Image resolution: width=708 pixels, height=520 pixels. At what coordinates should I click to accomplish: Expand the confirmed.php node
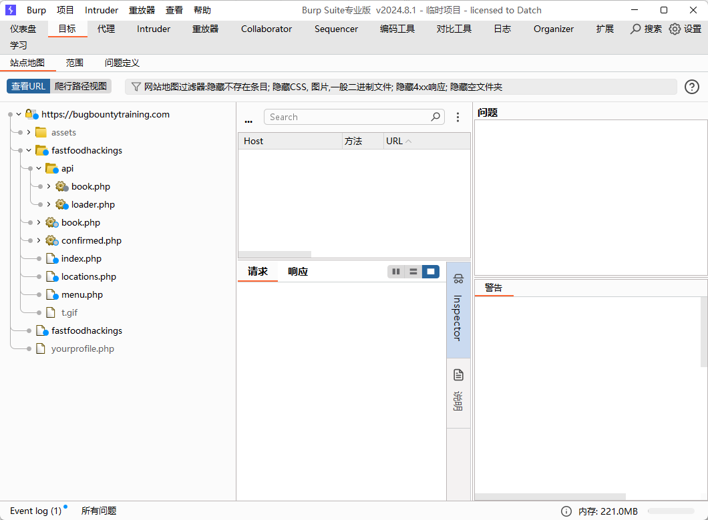click(38, 240)
